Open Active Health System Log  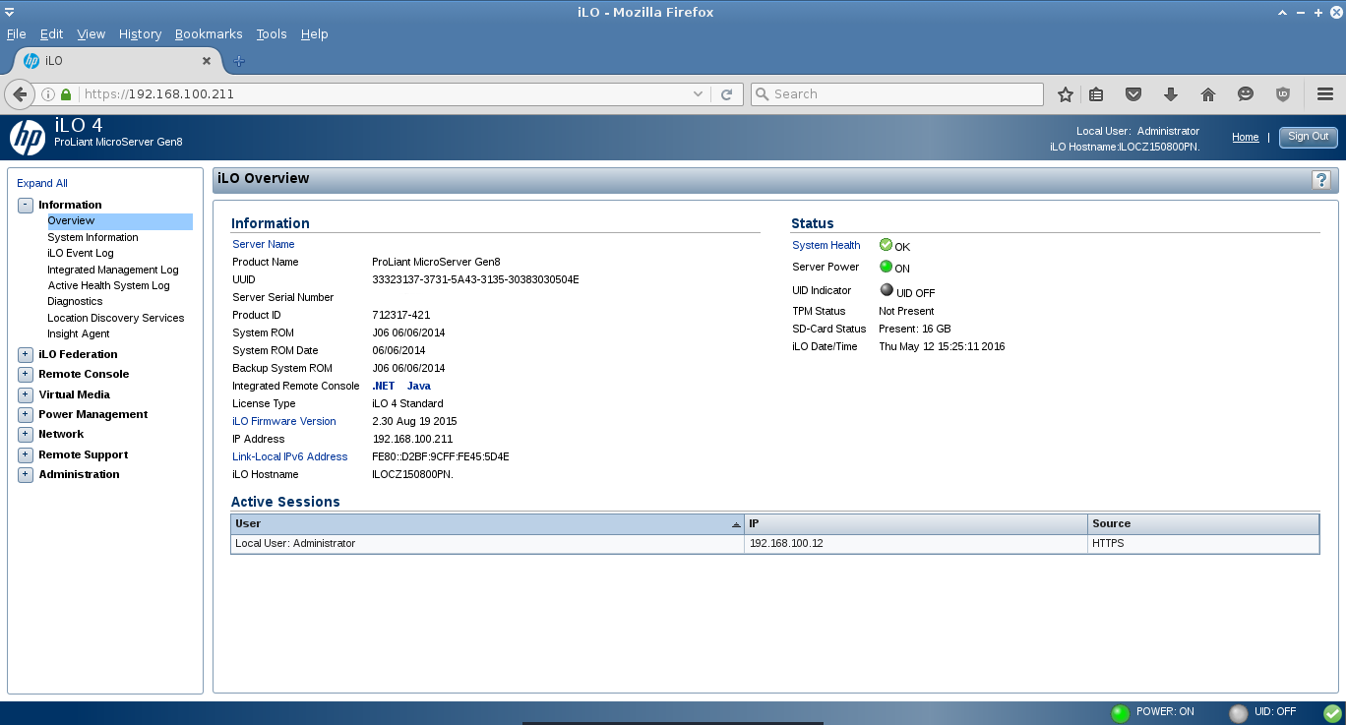click(x=108, y=285)
